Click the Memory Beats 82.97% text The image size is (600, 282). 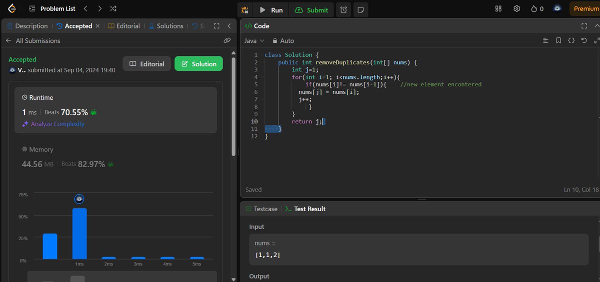pos(83,164)
